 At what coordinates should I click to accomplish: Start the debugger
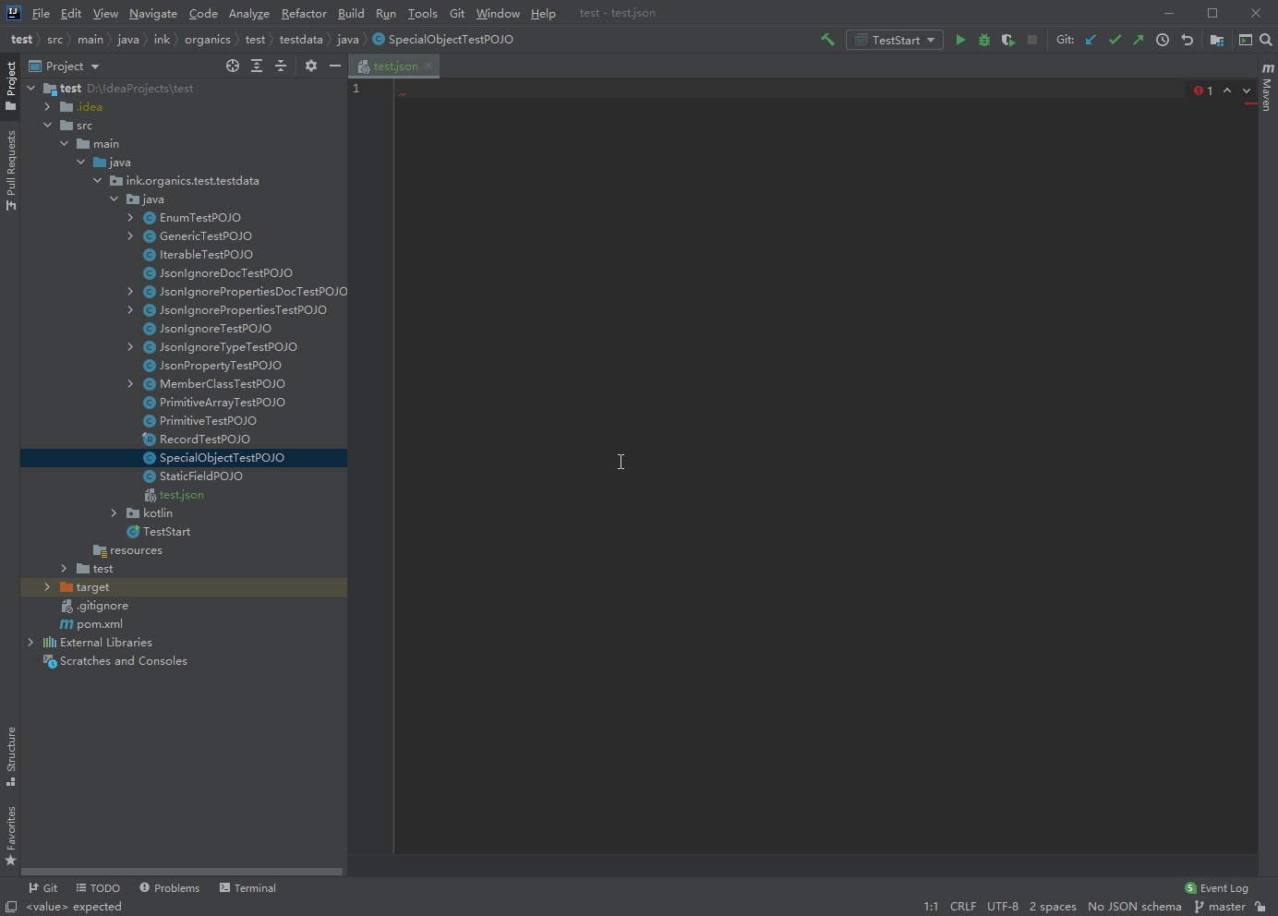tap(983, 40)
